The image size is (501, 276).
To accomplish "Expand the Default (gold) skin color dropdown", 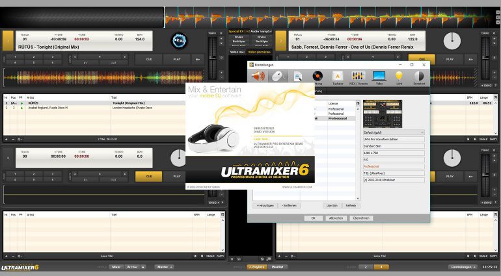I will pos(393,132).
